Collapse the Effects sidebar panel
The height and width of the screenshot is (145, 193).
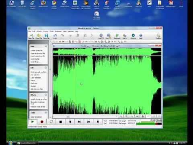(x=45, y=95)
